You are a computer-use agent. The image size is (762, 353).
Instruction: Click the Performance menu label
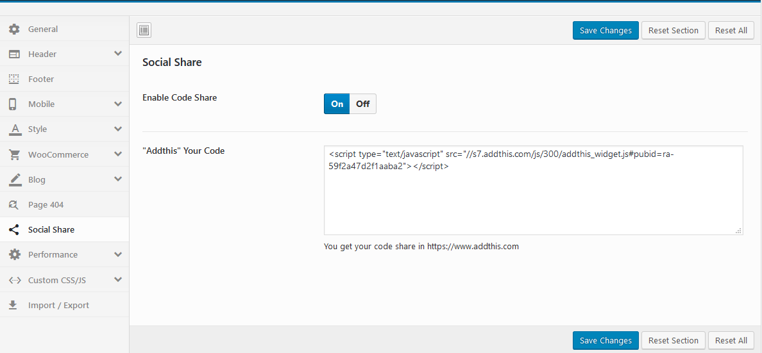53,255
